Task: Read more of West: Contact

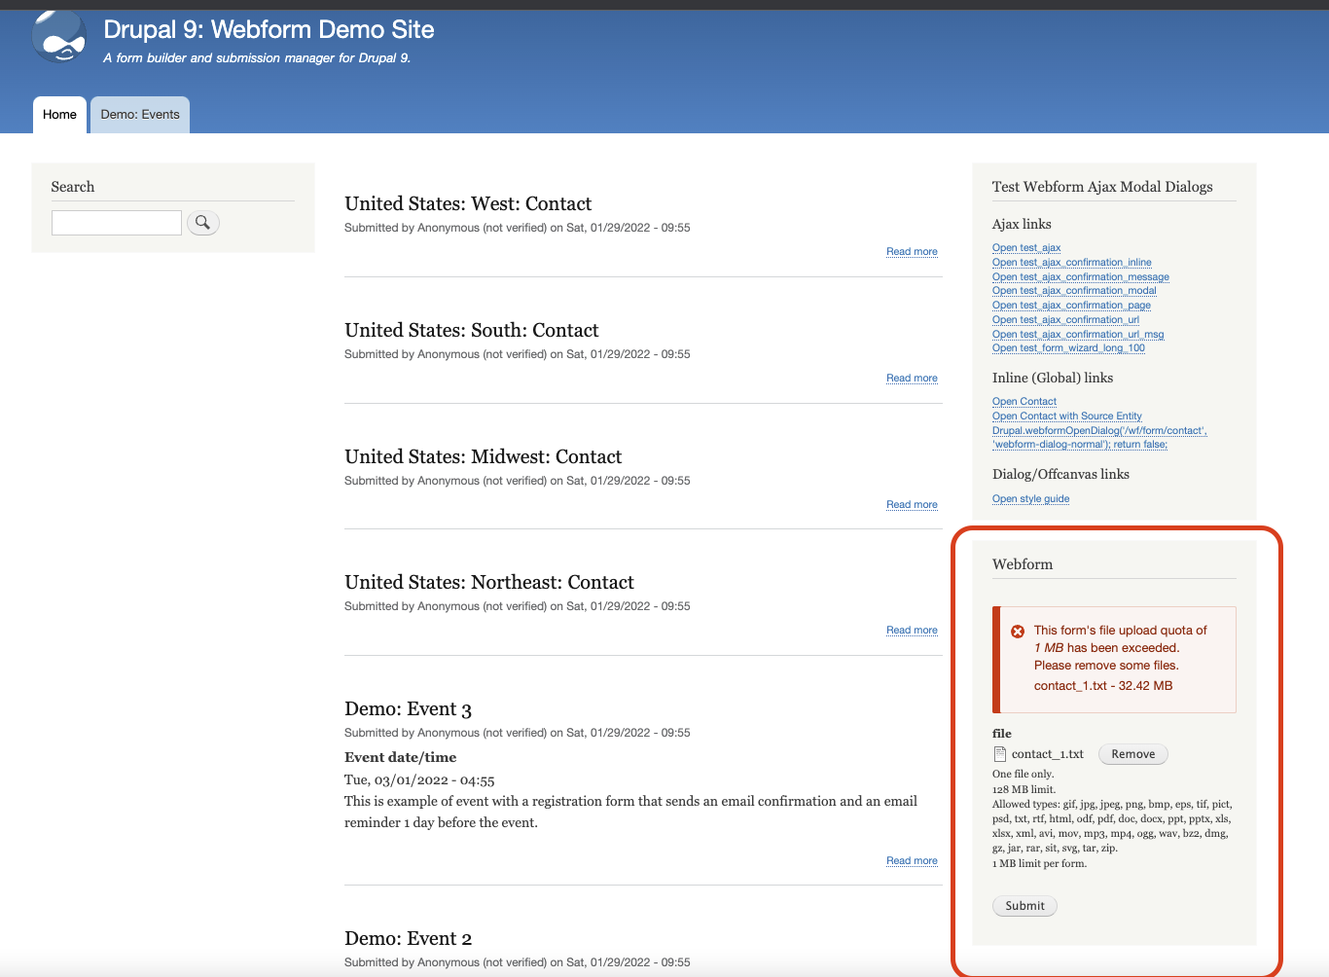Action: click(x=912, y=252)
